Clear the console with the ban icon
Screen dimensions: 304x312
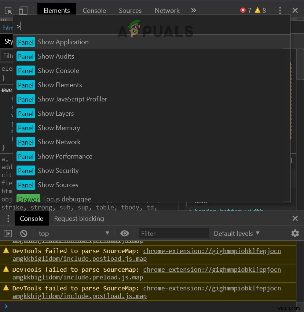23,233
